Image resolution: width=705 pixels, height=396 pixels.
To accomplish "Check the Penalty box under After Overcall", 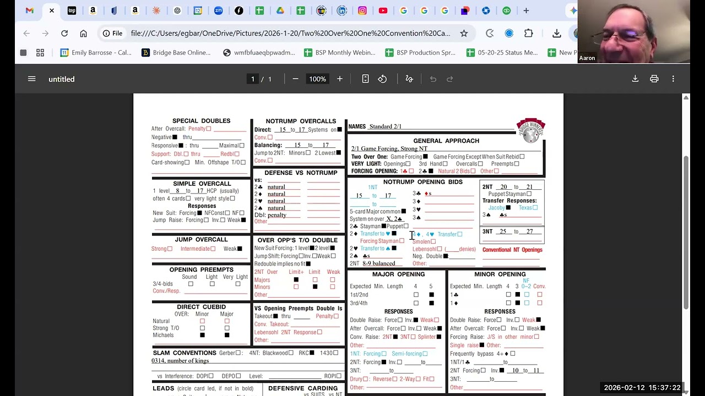I will coord(208,129).
